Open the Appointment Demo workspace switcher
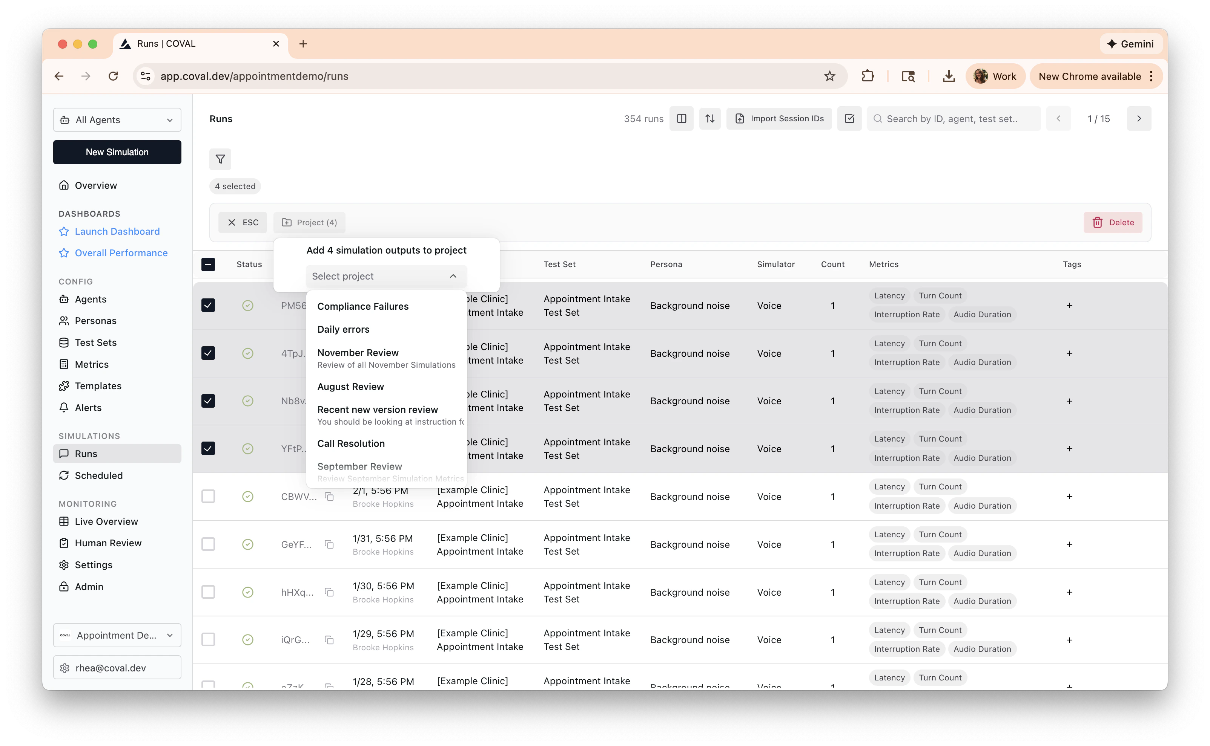Screen dimensions: 1210x746 click(117, 635)
